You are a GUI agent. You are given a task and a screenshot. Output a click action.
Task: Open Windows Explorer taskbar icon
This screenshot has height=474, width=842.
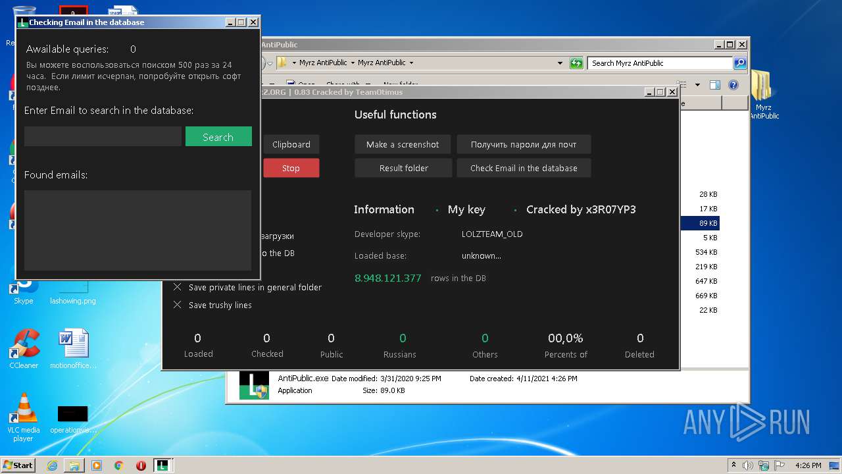point(74,465)
